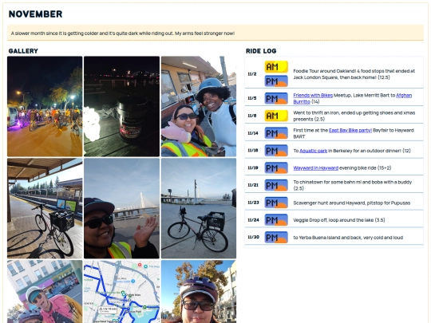The width and height of the screenshot is (431, 323).
Task: Click the PM badge for the 11/2 ride
Action: (276, 81)
